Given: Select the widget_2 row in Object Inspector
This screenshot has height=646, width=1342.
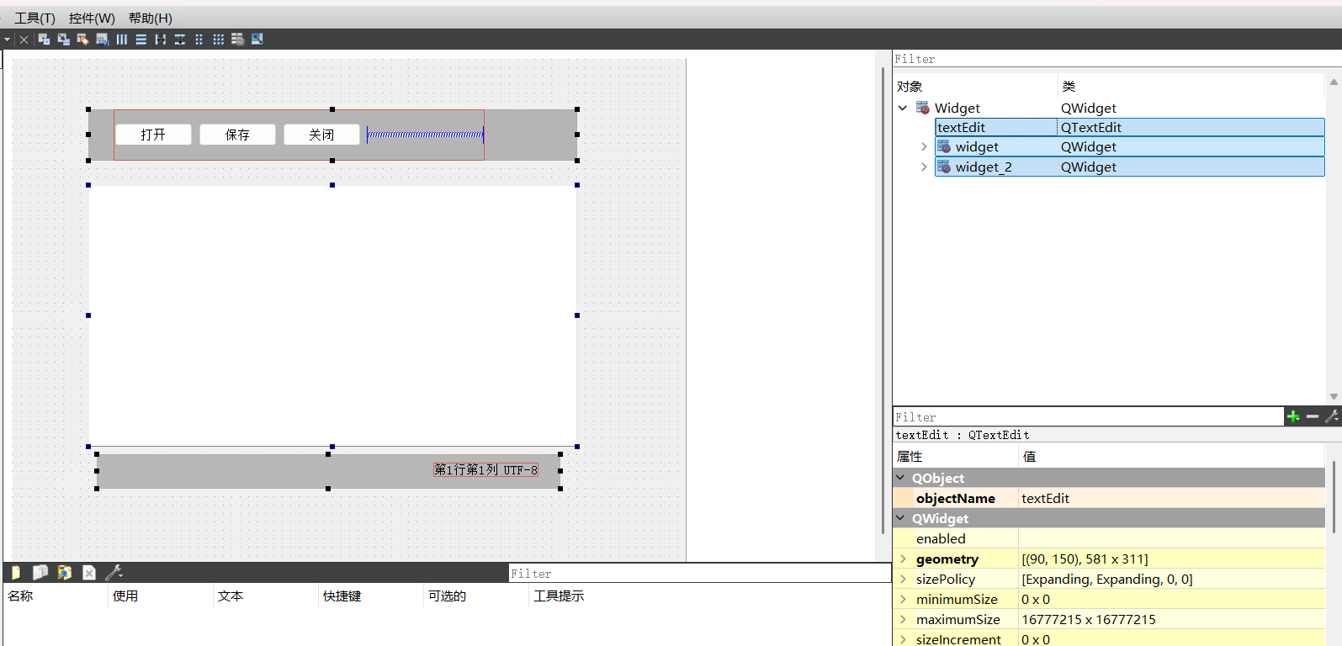Looking at the screenshot, I should [x=1130, y=167].
